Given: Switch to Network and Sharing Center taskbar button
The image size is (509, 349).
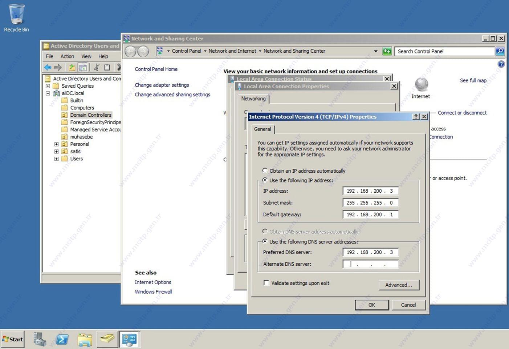Looking at the screenshot, I should point(129,339).
